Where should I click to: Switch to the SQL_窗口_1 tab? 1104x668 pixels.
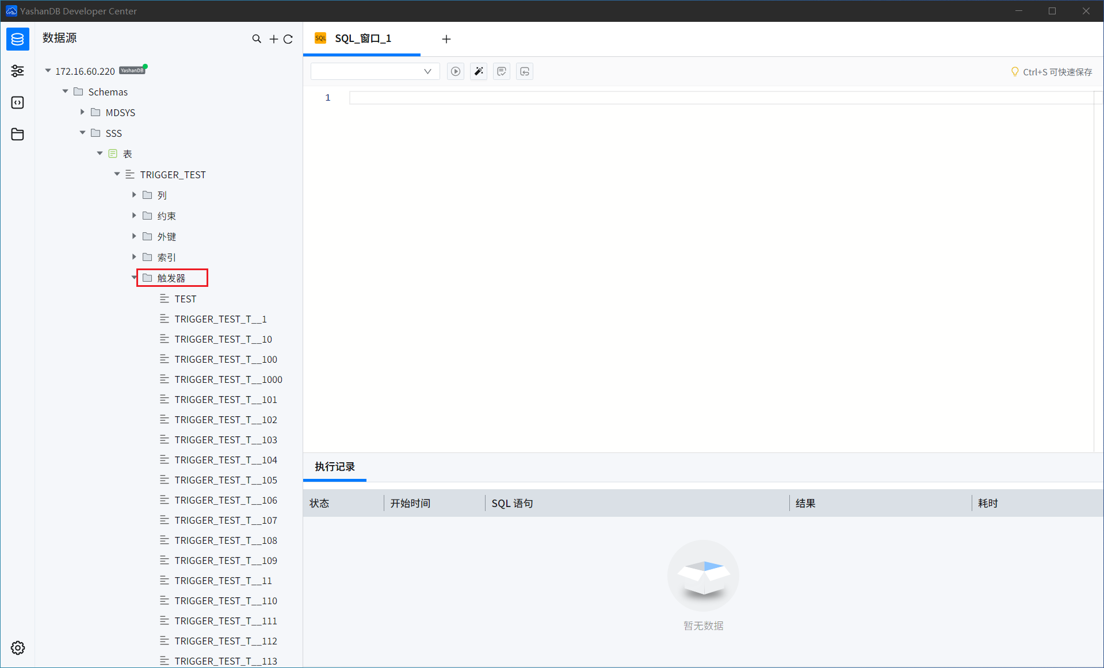click(362, 39)
